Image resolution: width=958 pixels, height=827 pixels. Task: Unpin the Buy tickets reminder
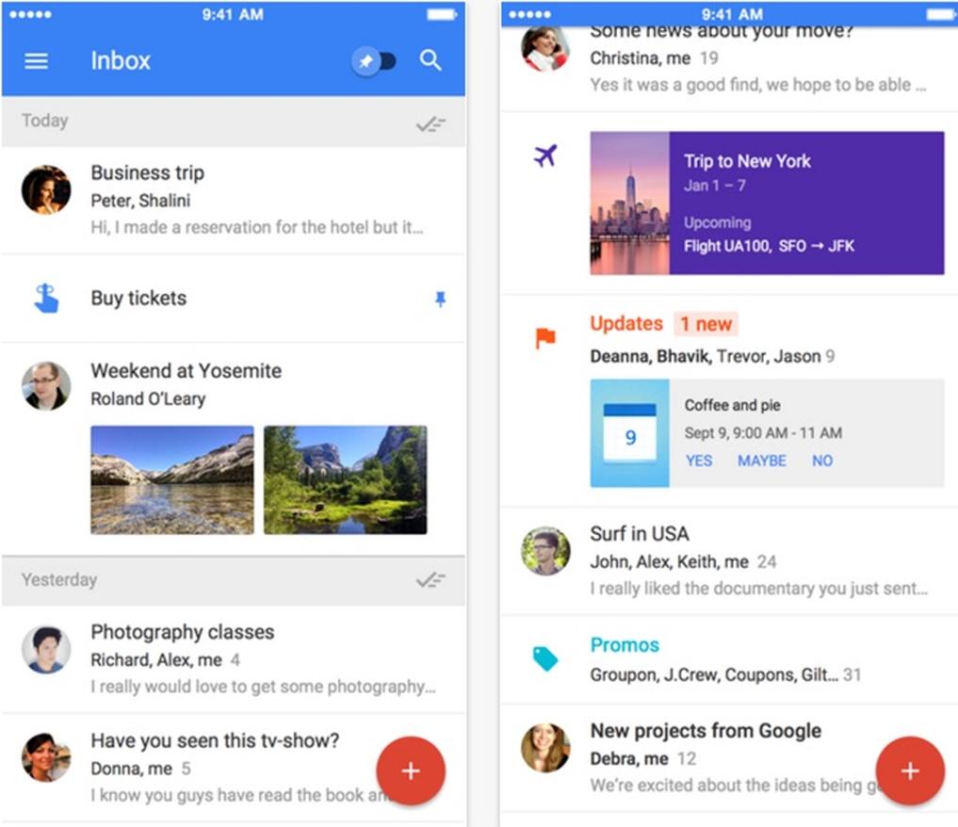(x=440, y=300)
